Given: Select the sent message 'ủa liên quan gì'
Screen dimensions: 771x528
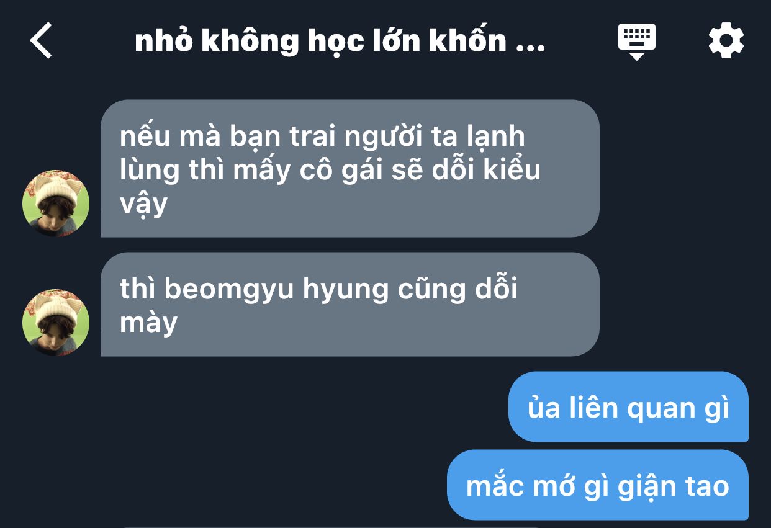Looking at the screenshot, I should point(628,407).
